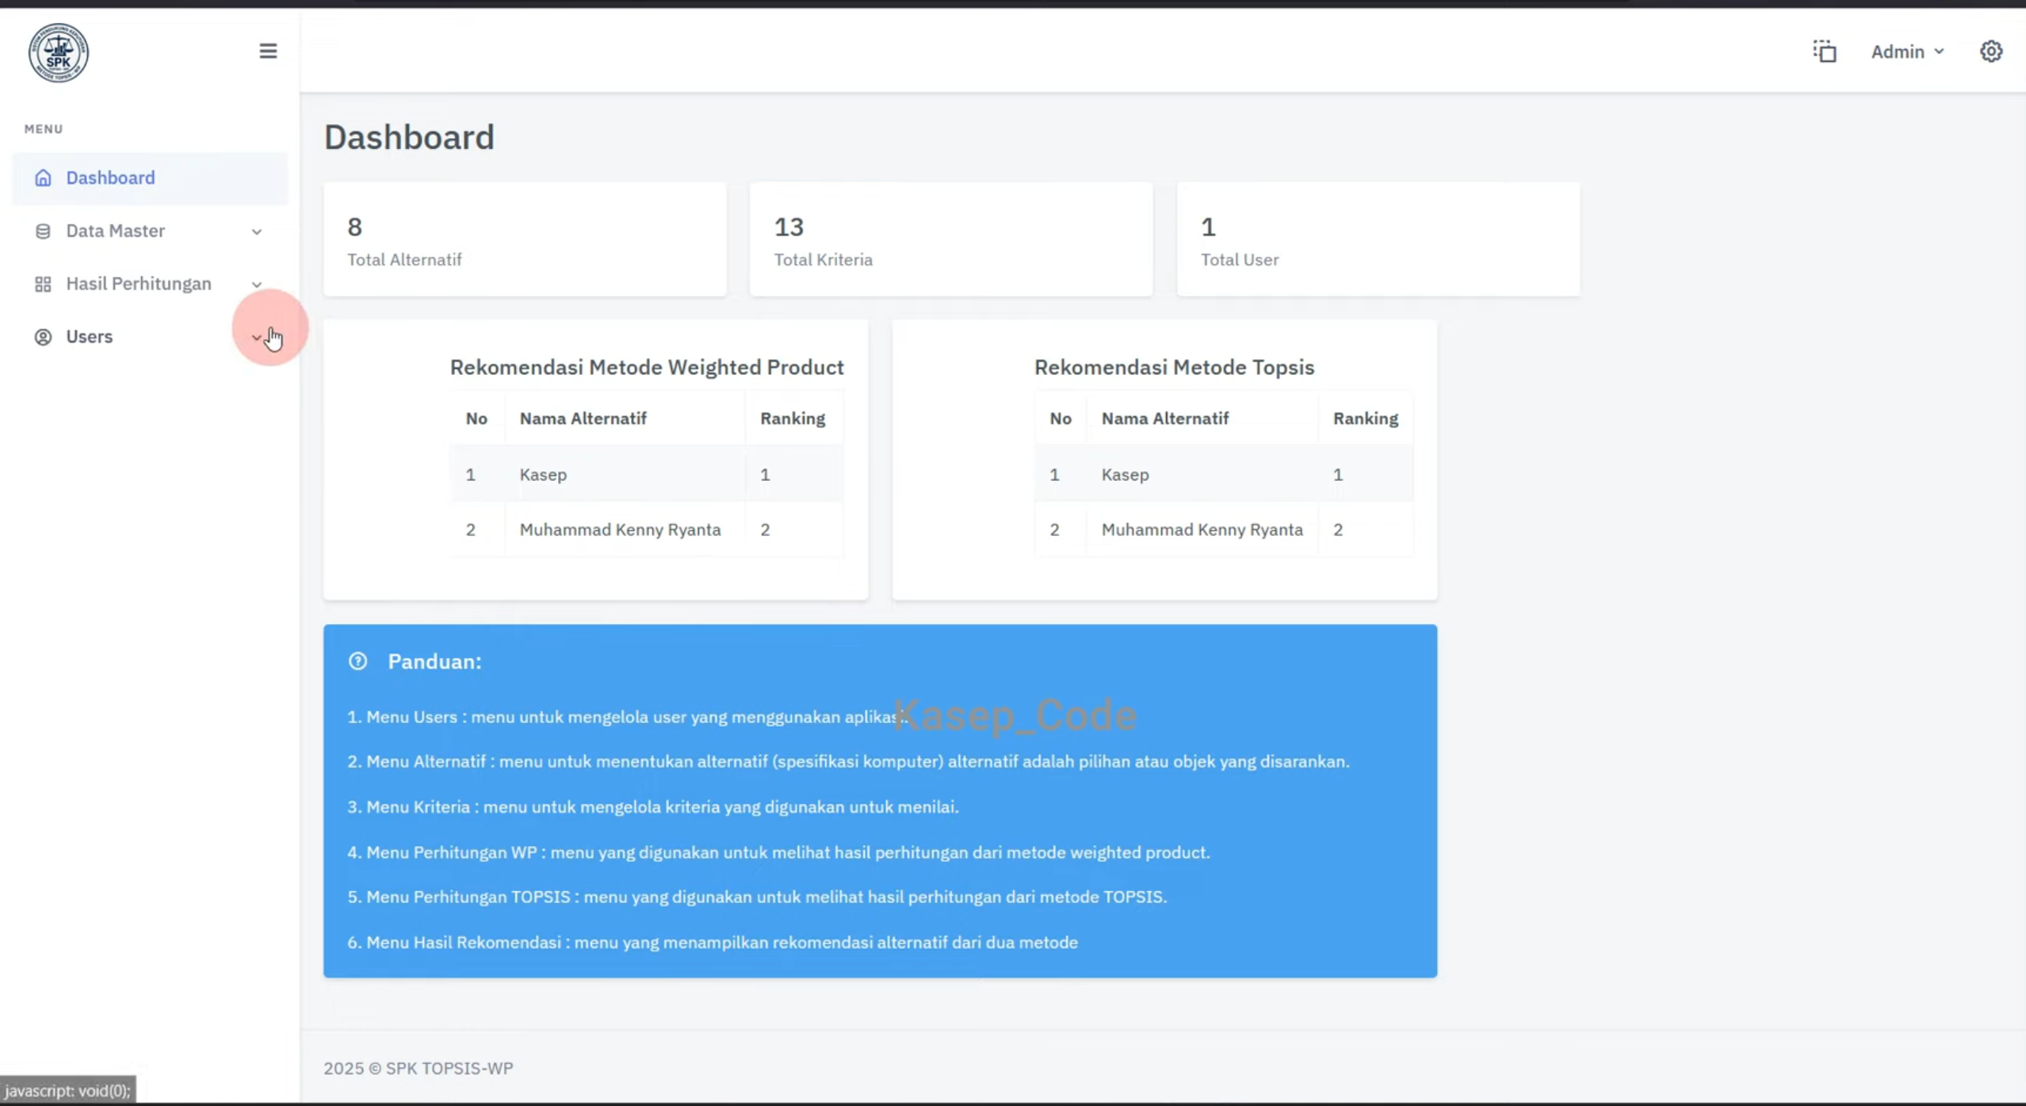Viewport: 2026px width, 1106px height.
Task: Expand the Data Master chevron
Action: click(x=257, y=232)
